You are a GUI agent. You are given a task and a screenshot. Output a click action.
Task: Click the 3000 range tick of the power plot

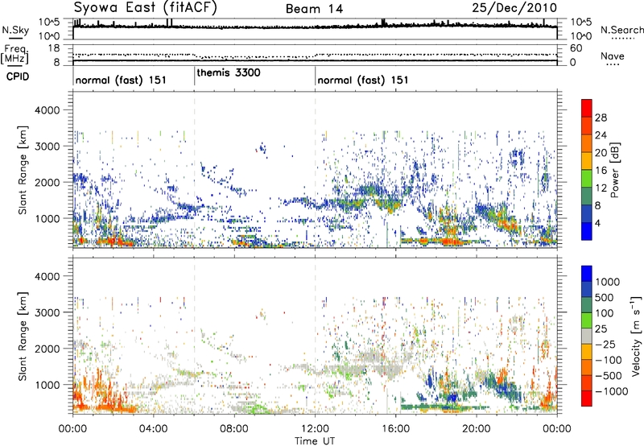point(47,147)
